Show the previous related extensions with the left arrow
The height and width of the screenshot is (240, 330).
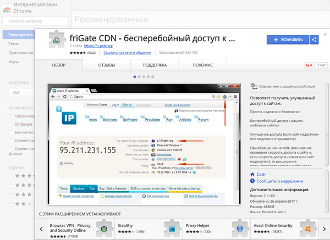(41, 229)
